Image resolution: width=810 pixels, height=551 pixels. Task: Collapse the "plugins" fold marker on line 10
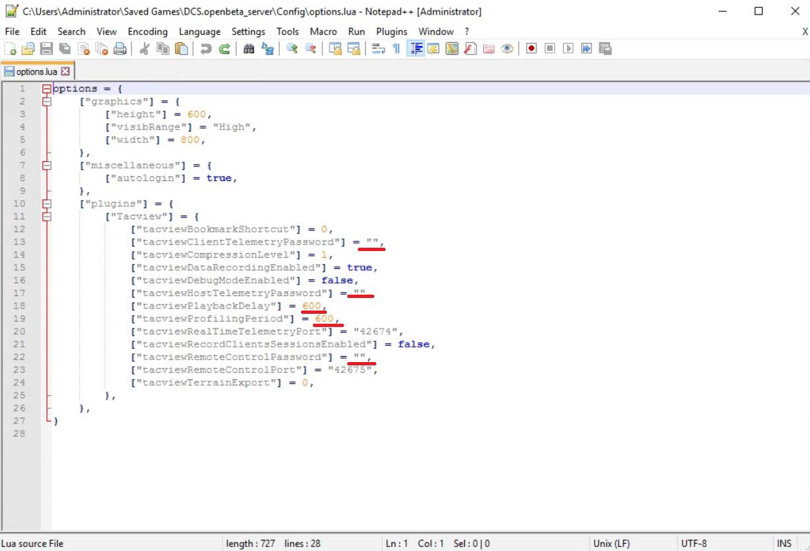[46, 203]
